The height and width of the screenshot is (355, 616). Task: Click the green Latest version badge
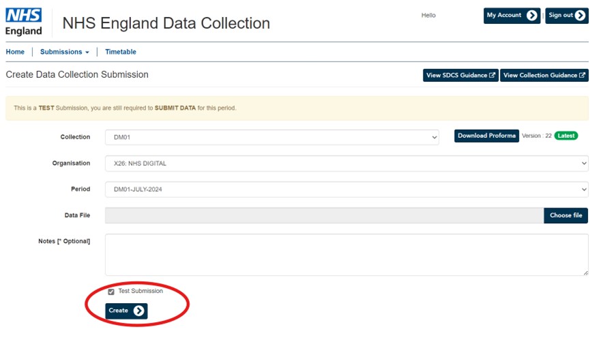point(566,136)
